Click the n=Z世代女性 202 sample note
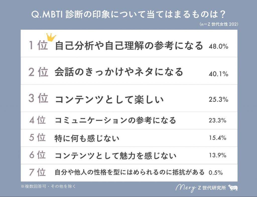The image size is (257, 197). point(219,24)
